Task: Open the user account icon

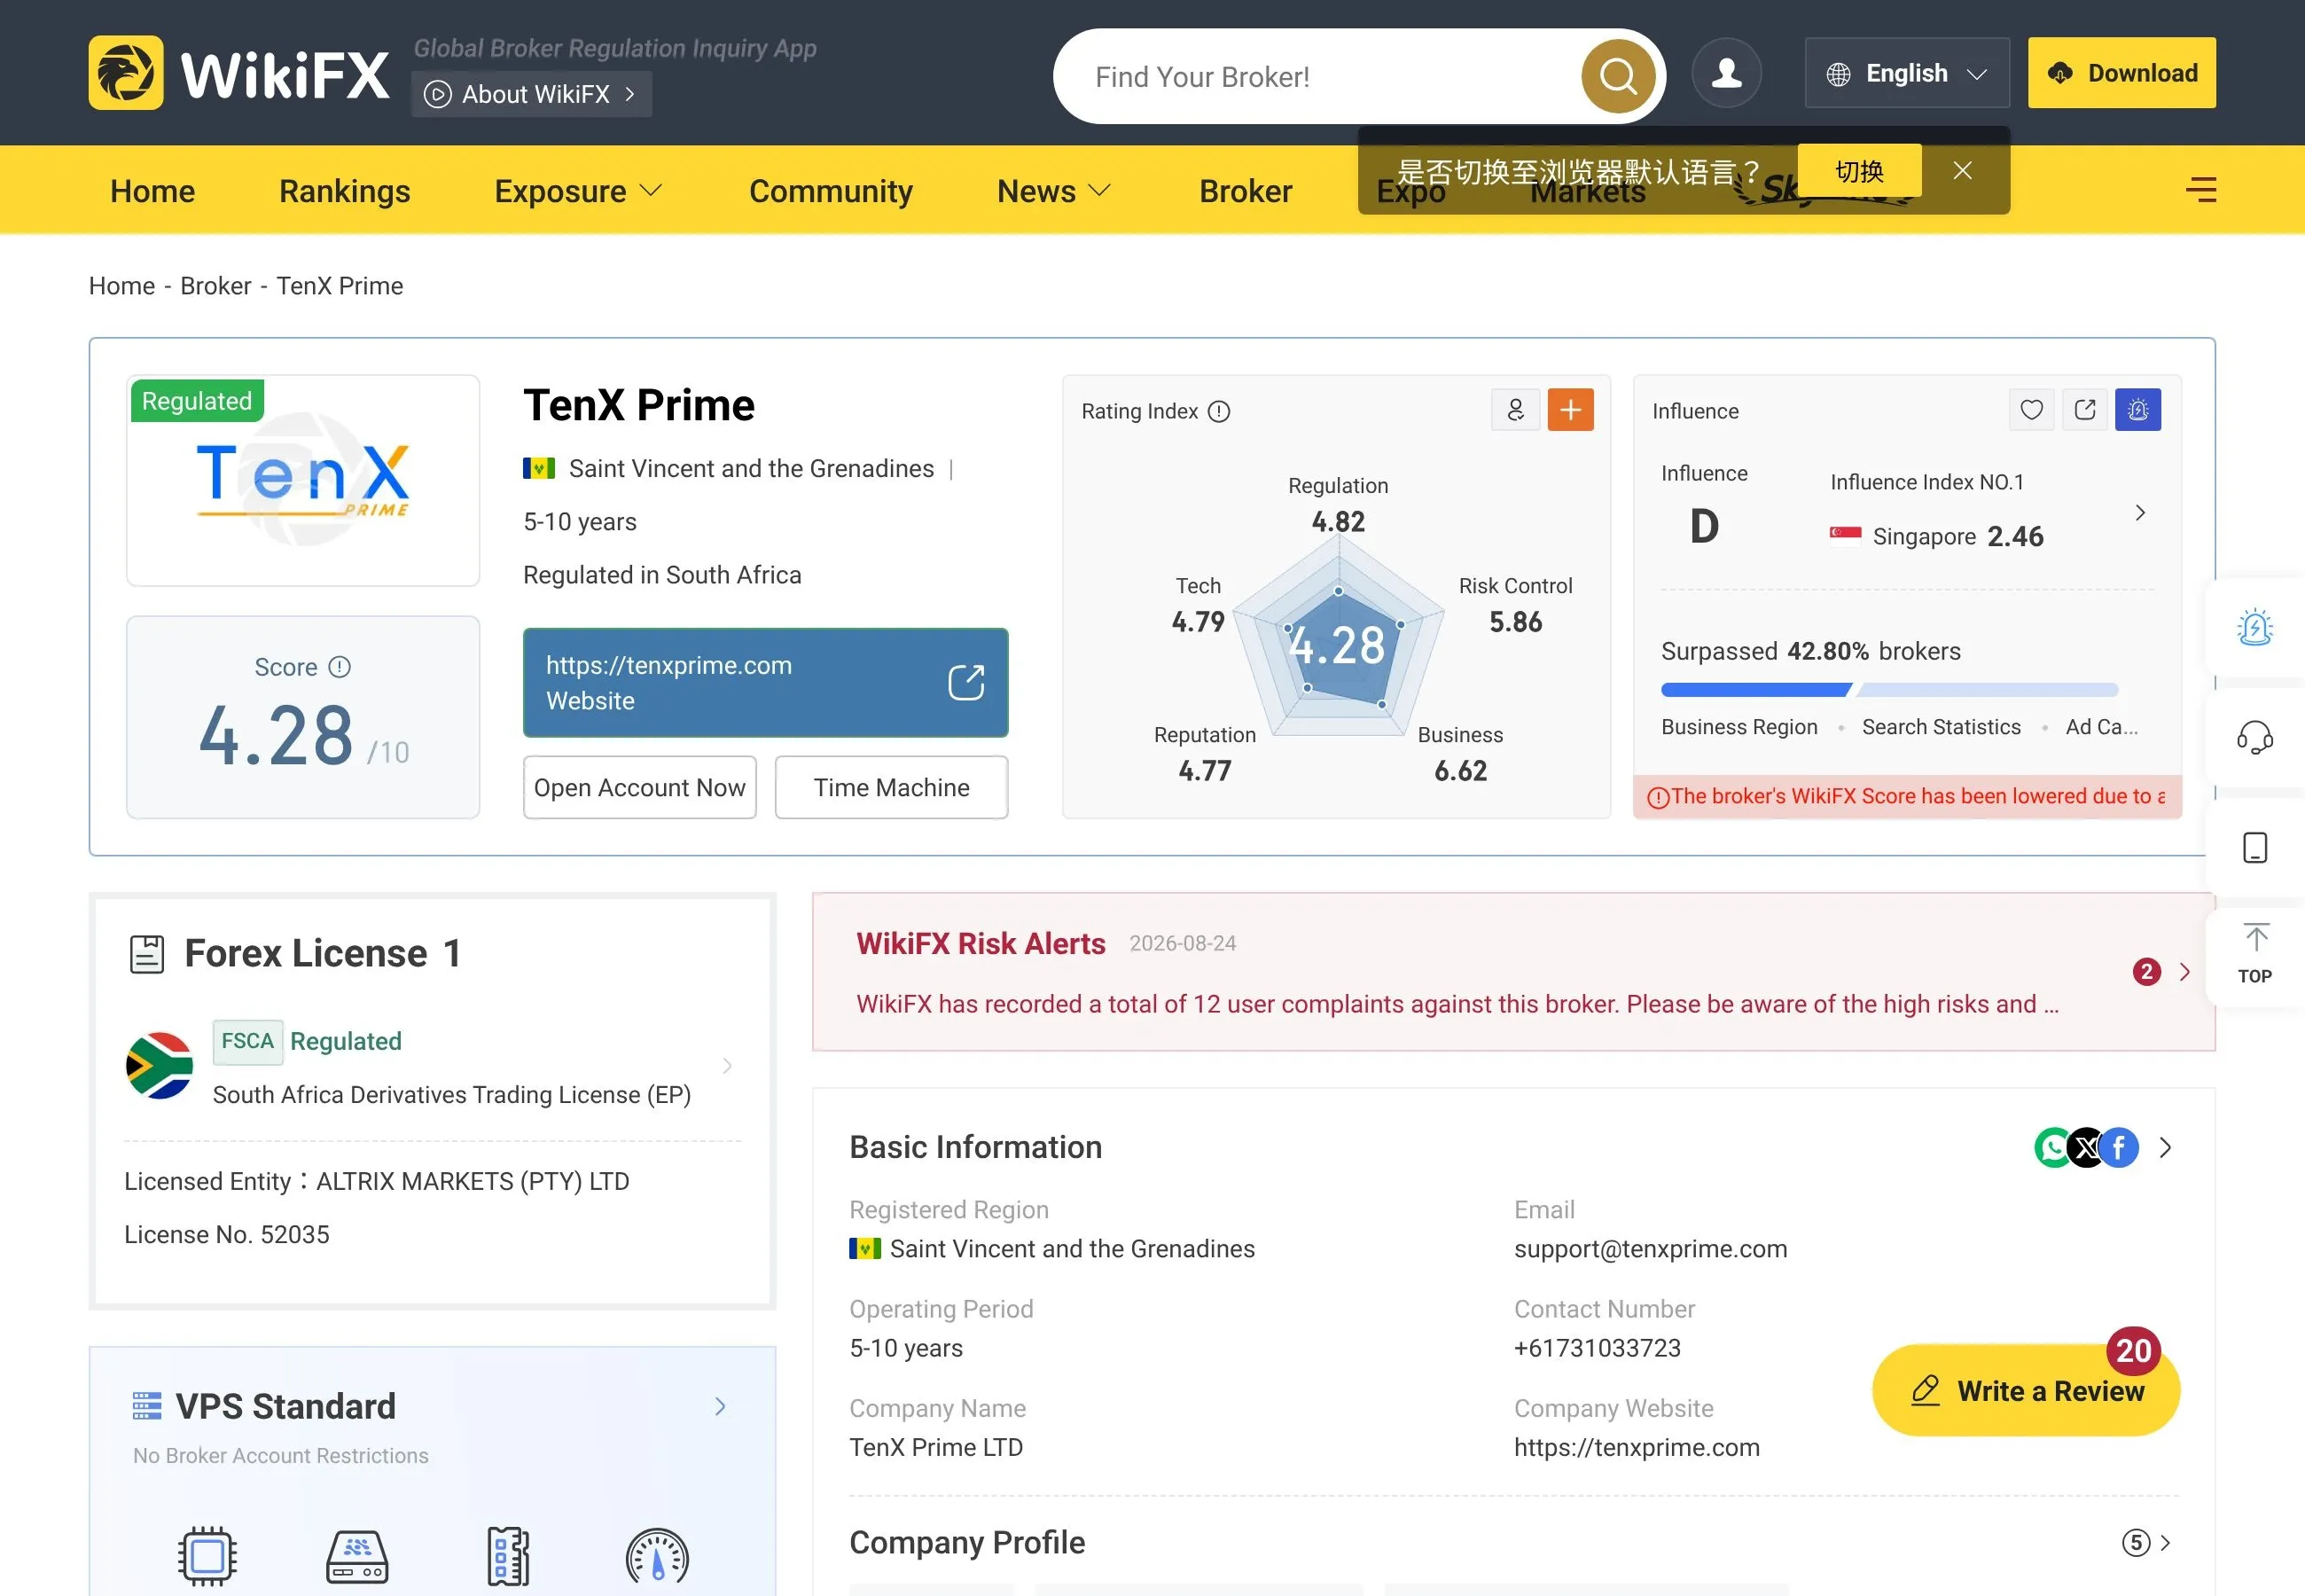Action: tap(1726, 73)
